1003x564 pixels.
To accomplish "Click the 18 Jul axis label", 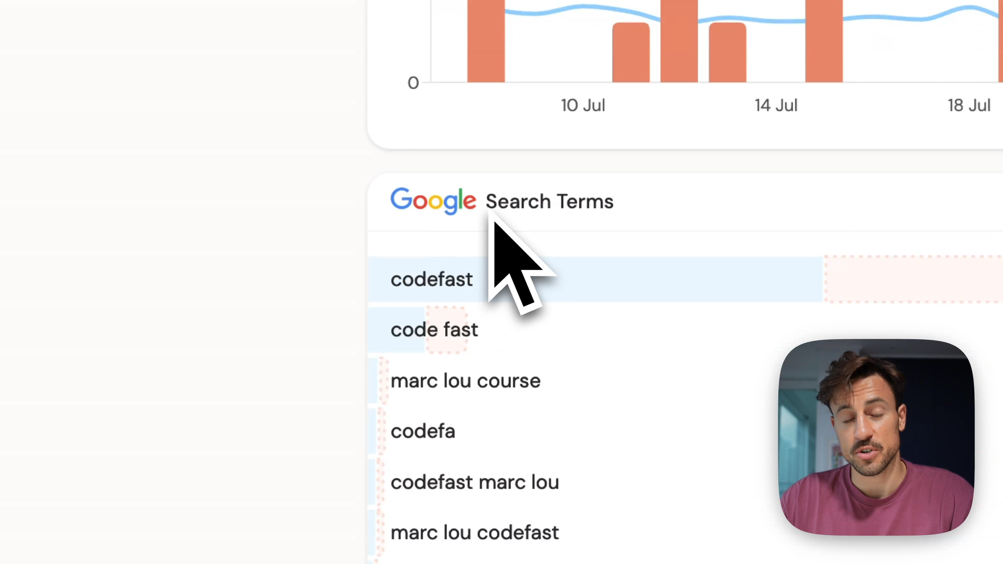I will tap(969, 105).
